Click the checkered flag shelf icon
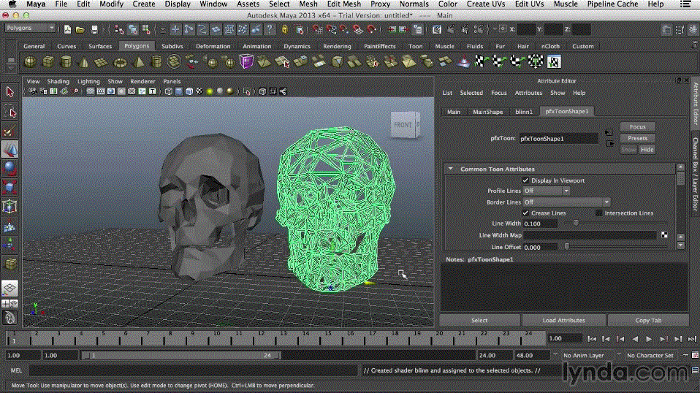This screenshot has height=393, width=700. pos(480,61)
